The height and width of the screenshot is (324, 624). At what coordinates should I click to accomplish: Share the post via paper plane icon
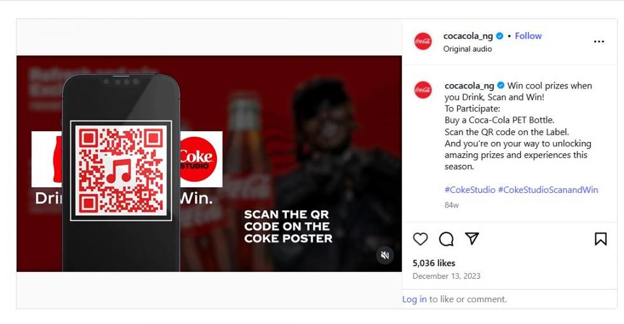[x=472, y=239]
